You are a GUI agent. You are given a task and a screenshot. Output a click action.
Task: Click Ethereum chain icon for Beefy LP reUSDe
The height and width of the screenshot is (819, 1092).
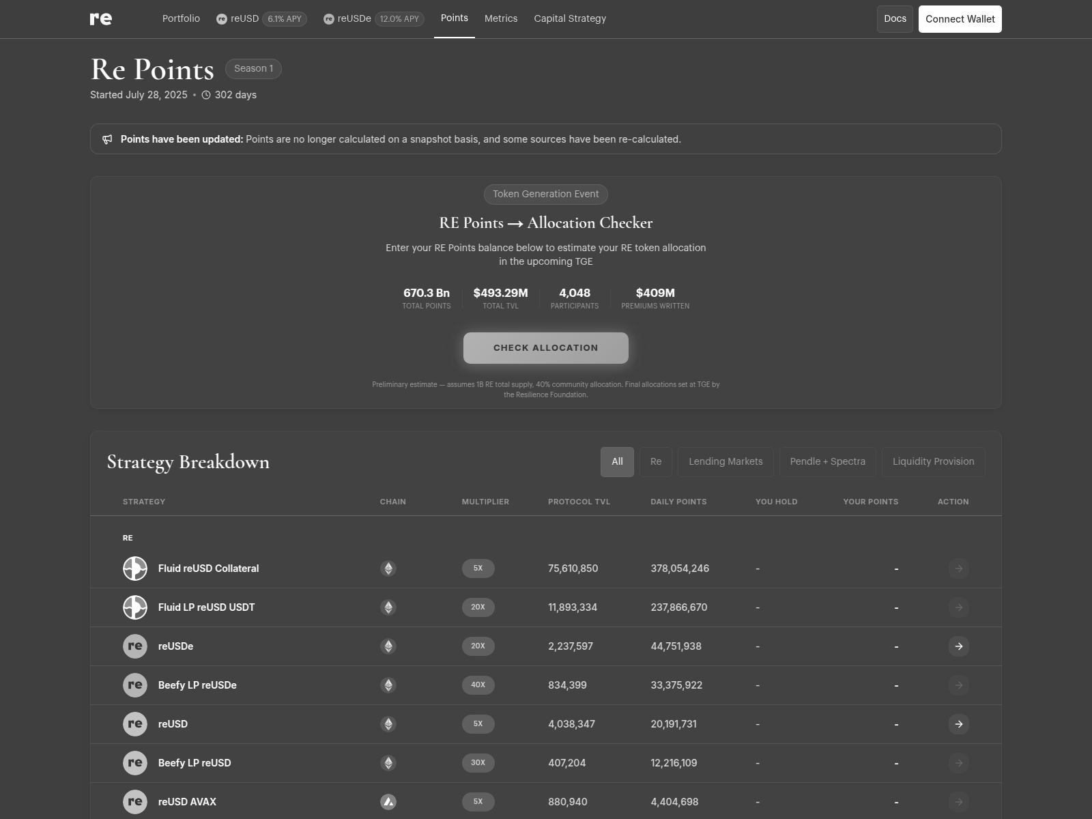click(388, 685)
